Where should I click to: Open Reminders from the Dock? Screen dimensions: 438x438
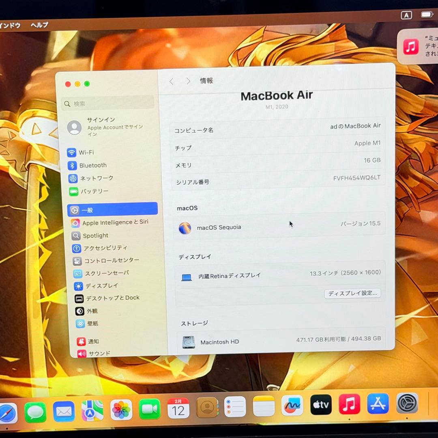click(235, 406)
